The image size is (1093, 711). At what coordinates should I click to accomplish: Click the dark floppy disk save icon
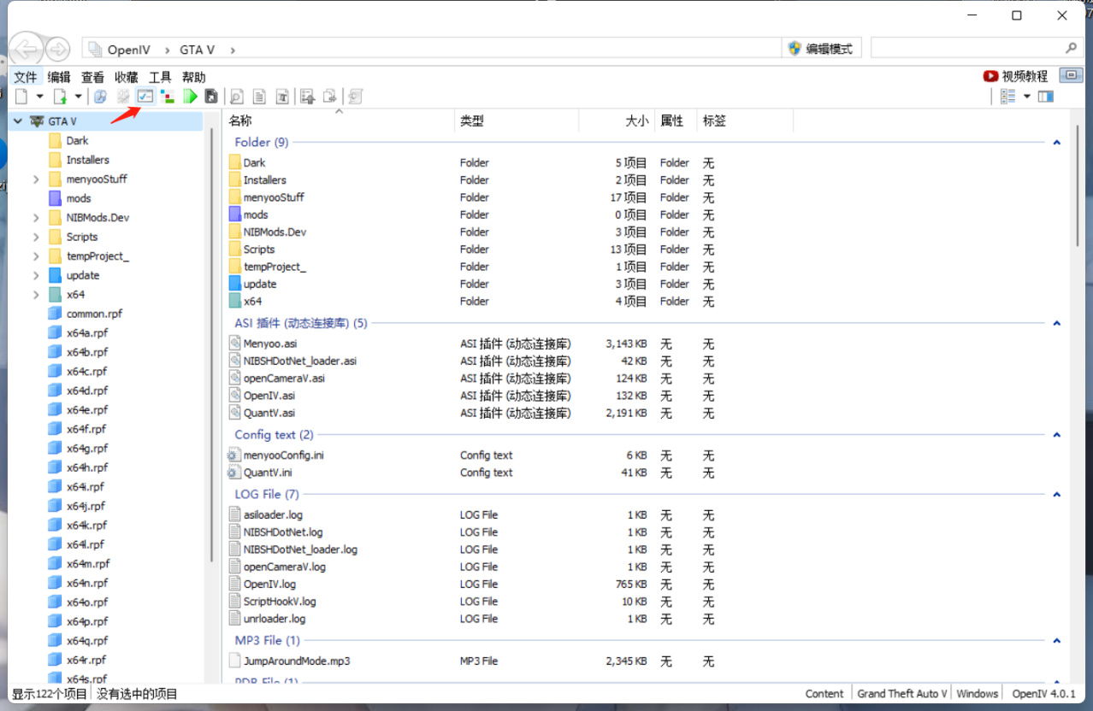pyautogui.click(x=211, y=97)
